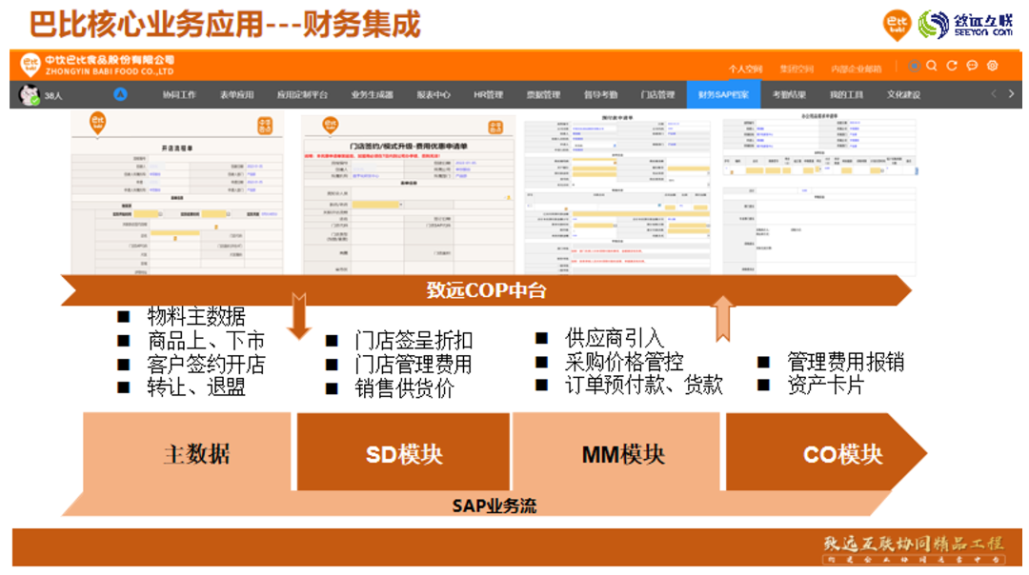The width and height of the screenshot is (1029, 575).
Task: Click the blue circular A icon
Action: [x=120, y=94]
